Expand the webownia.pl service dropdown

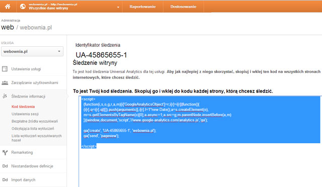(x=32, y=51)
